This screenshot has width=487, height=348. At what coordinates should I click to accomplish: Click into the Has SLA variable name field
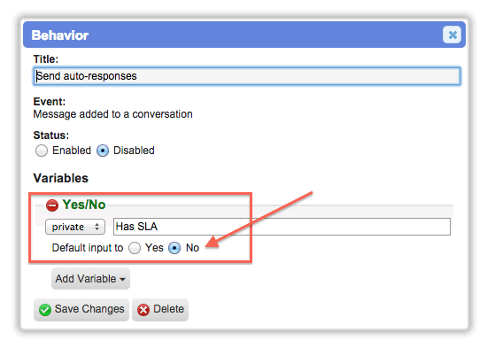pyautogui.click(x=282, y=227)
